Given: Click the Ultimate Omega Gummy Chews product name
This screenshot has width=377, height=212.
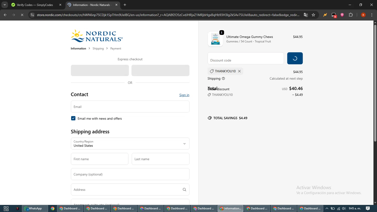Looking at the screenshot, I should (x=250, y=37).
